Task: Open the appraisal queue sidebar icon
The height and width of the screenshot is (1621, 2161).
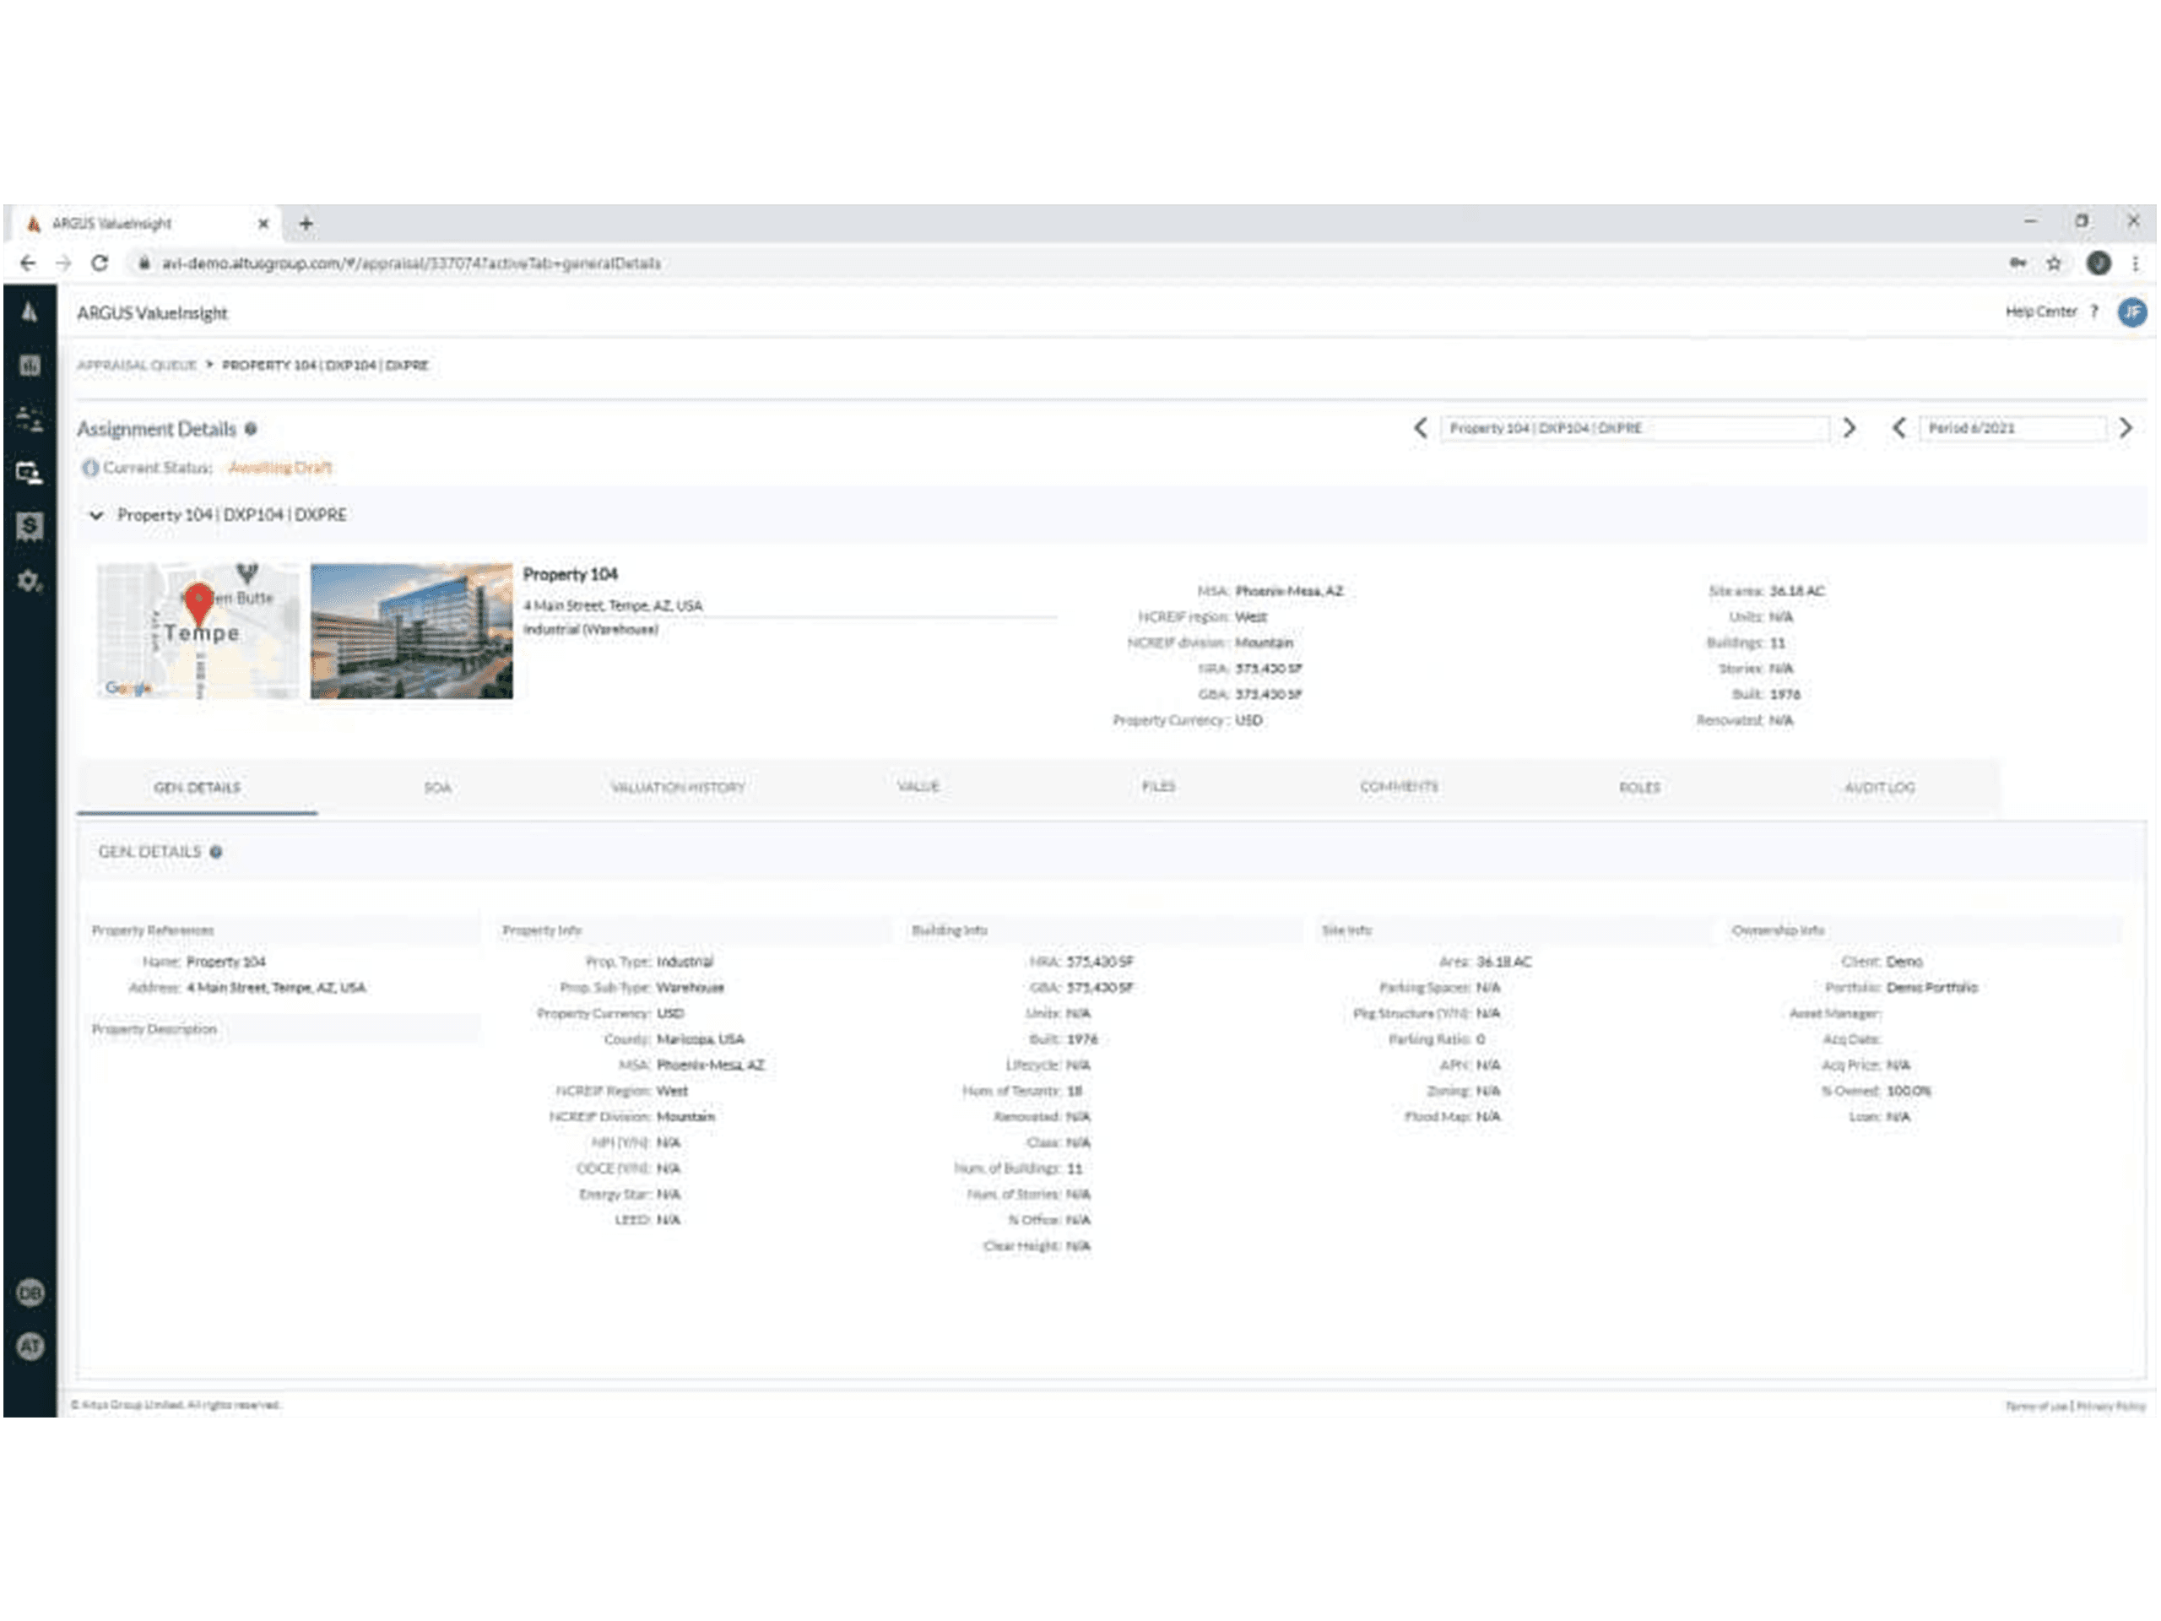Action: coord(30,474)
